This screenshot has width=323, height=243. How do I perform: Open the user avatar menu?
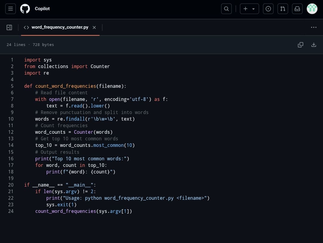312,9
